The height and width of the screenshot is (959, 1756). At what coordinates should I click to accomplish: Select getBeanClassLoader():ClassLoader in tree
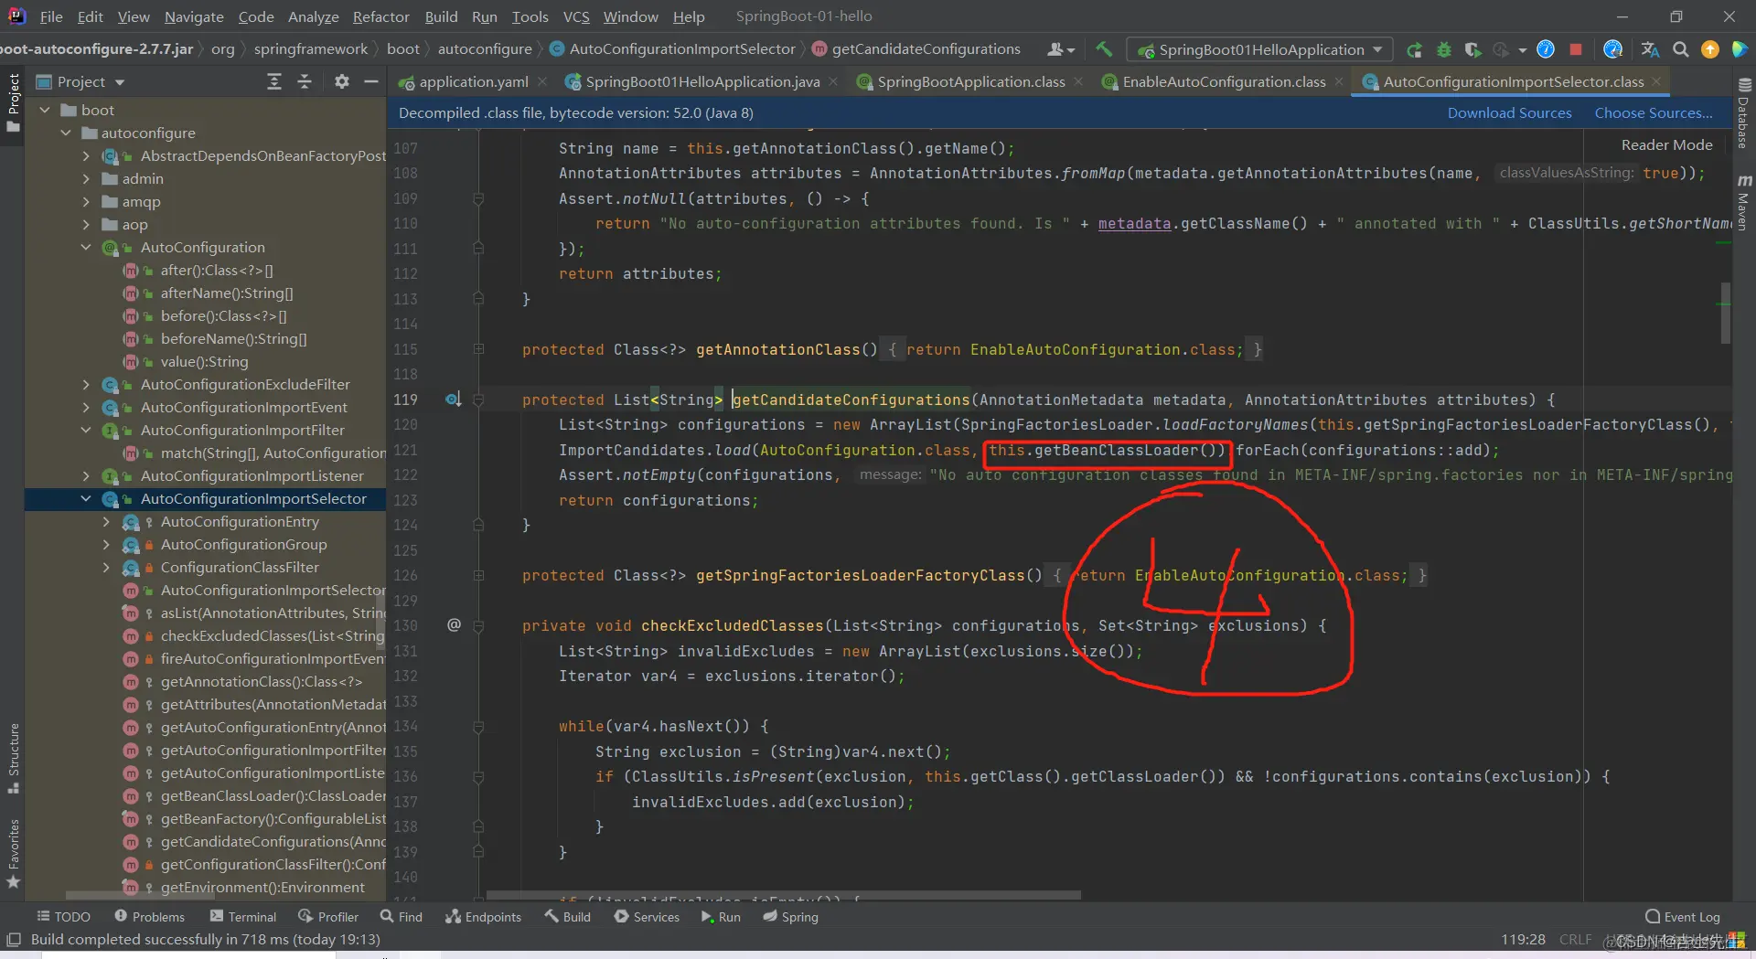[273, 795]
